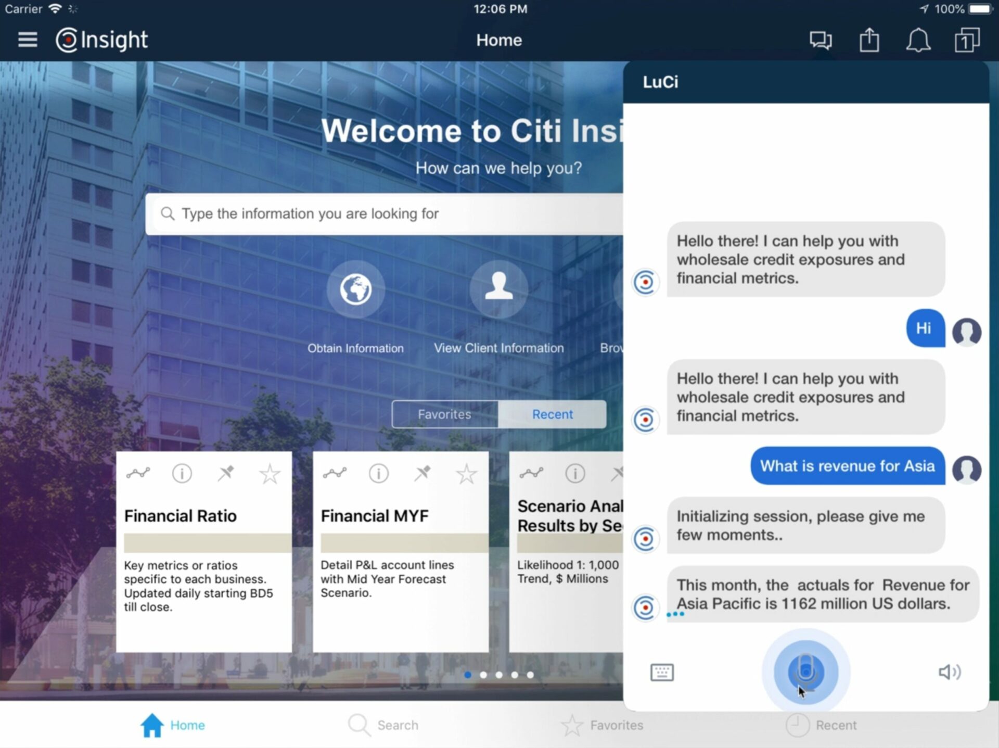Screen dimensions: 999x748
Task: Open trend chart icon on Scenario Analysis card
Action: (531, 473)
